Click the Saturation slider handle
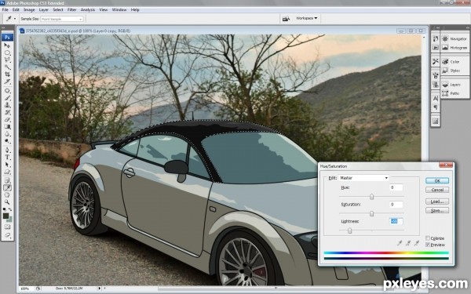Screen dimensions: 471x294 point(371,213)
